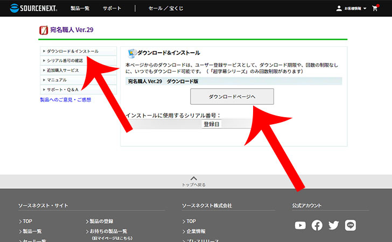This screenshot has width=392, height=242.
Task: Click the download and install computer icon
Action: tap(132, 53)
